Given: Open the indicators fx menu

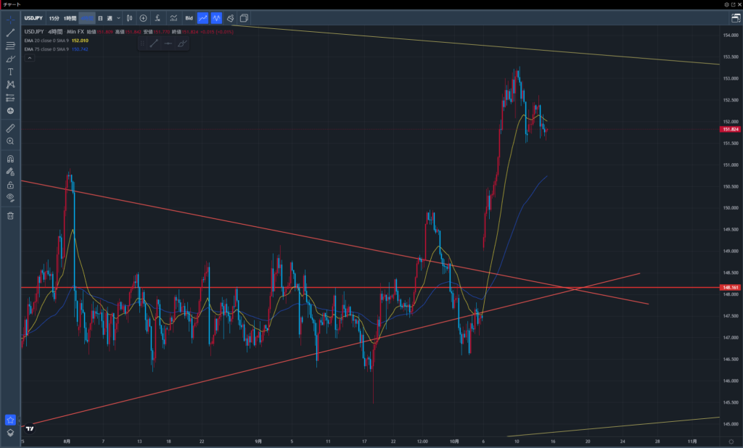Looking at the screenshot, I should click(158, 17).
